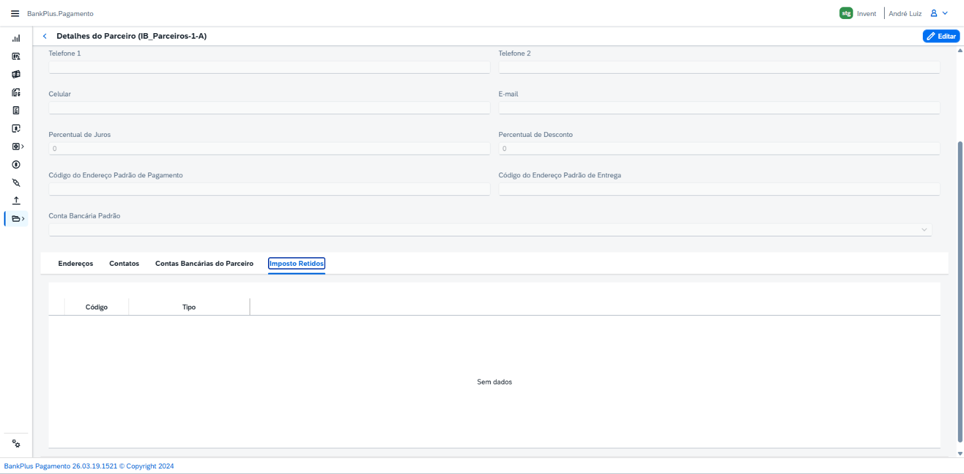
Task: Click the Código column header
Action: (97, 307)
